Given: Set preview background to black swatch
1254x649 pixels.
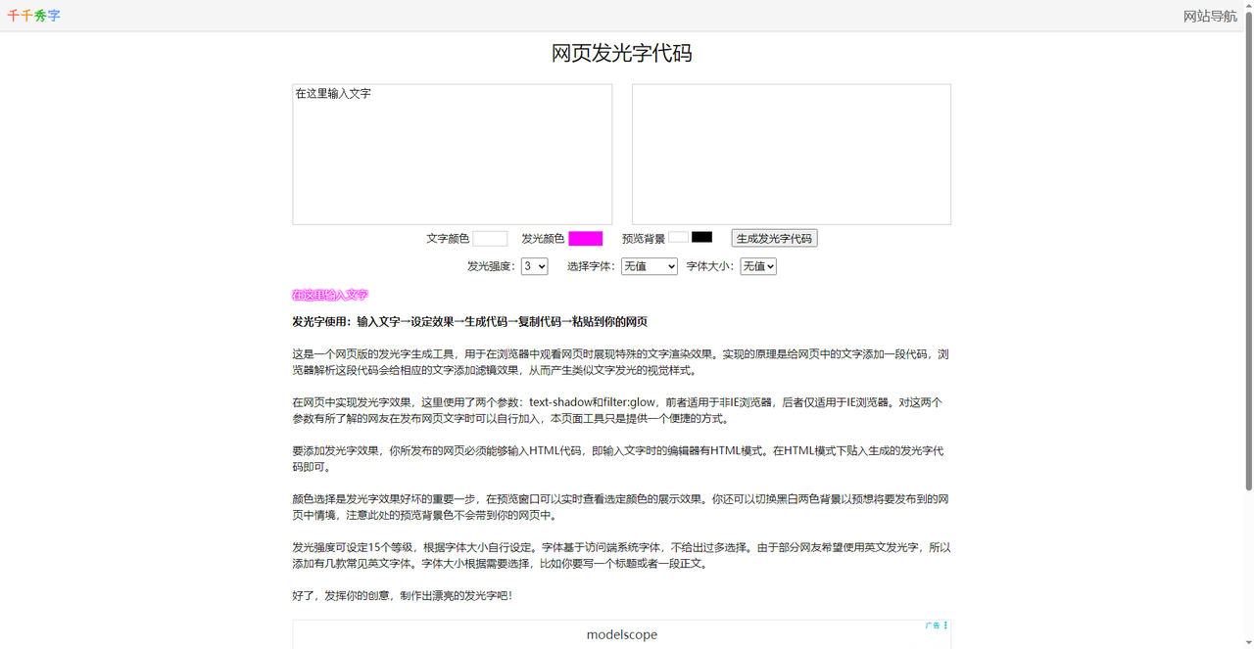Looking at the screenshot, I should tap(701, 237).
